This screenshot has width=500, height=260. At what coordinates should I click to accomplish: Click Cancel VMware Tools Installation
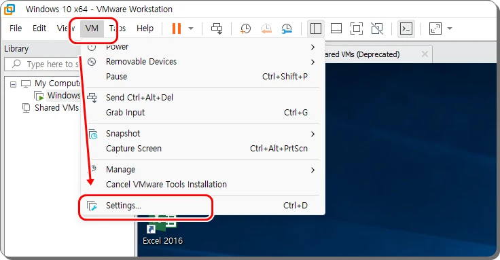click(203, 185)
